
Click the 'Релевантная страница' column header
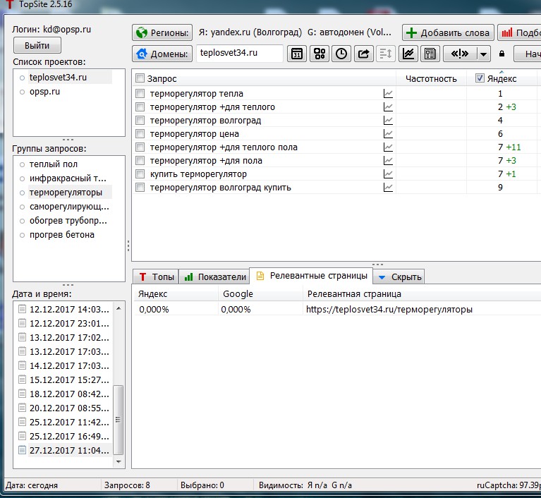point(354,294)
